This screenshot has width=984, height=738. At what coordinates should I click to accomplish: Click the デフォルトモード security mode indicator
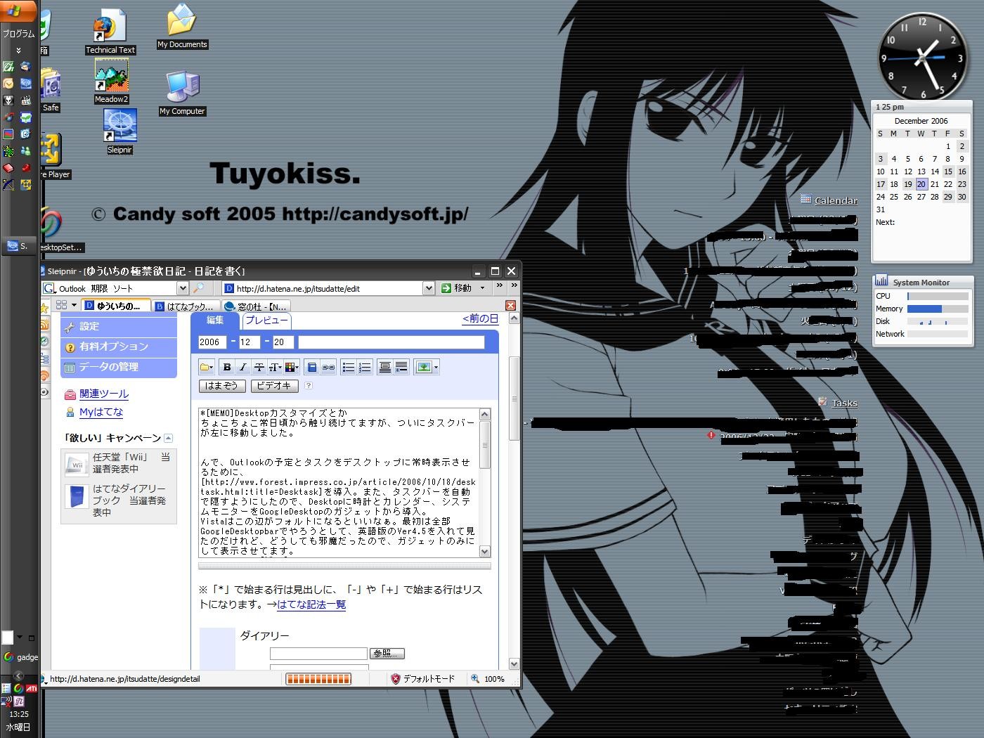pyautogui.click(x=423, y=679)
